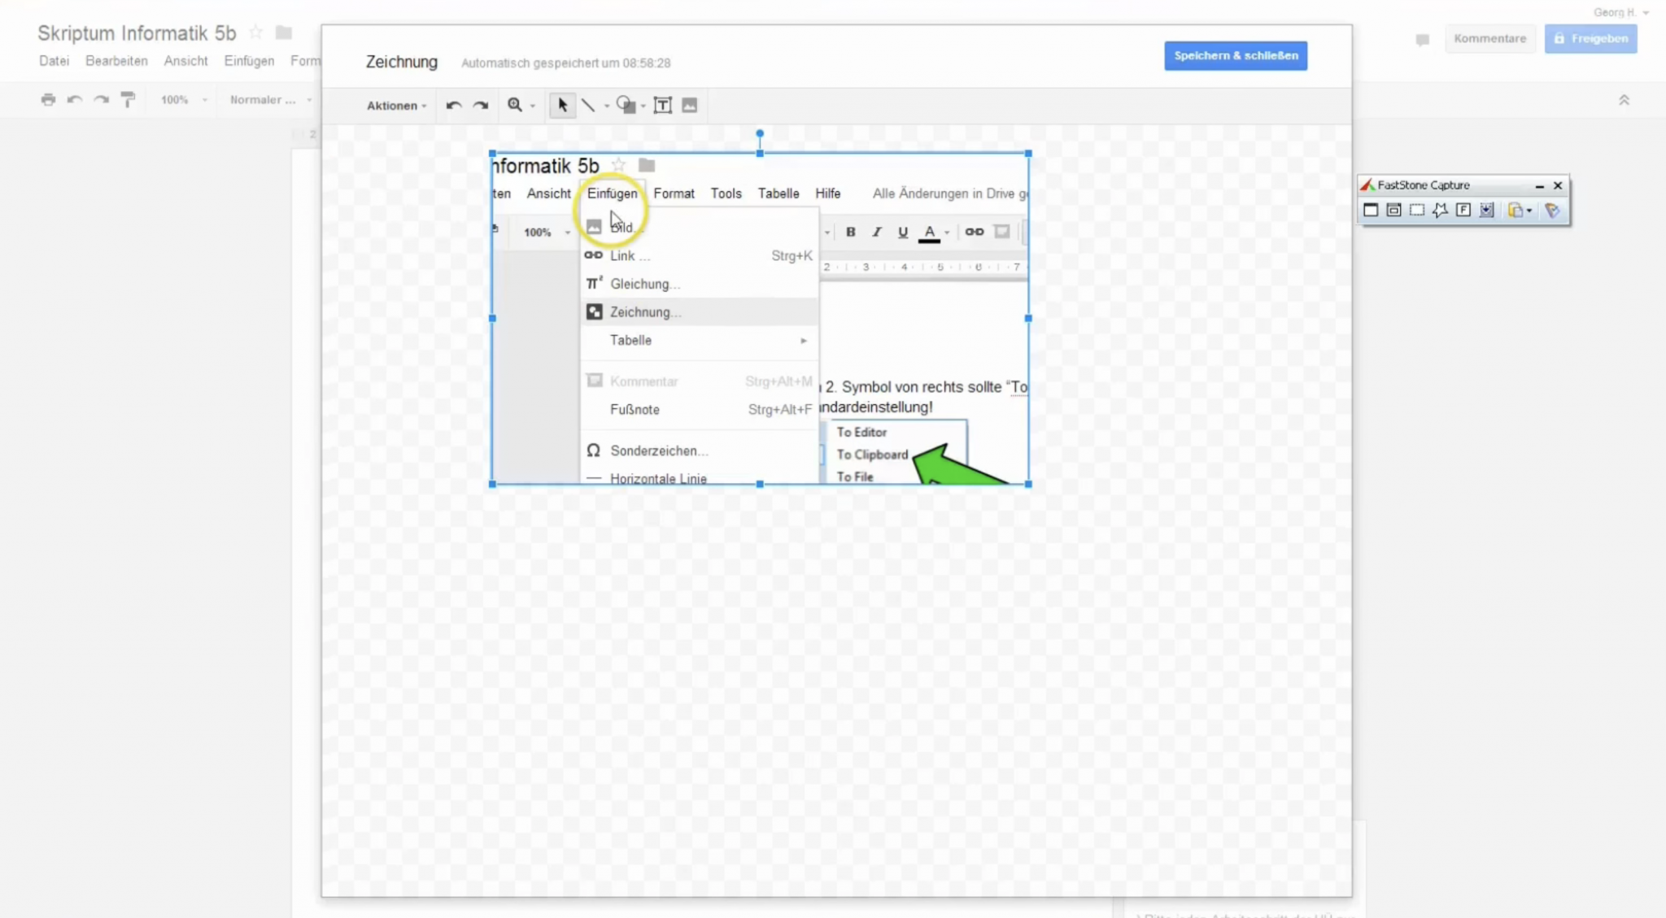Click the zoom magnifier tool
Screen dimensions: 1666x918
514,105
